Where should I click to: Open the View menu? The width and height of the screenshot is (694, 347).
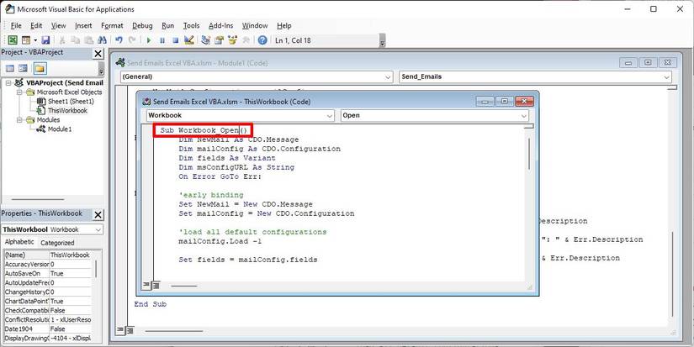coord(58,26)
